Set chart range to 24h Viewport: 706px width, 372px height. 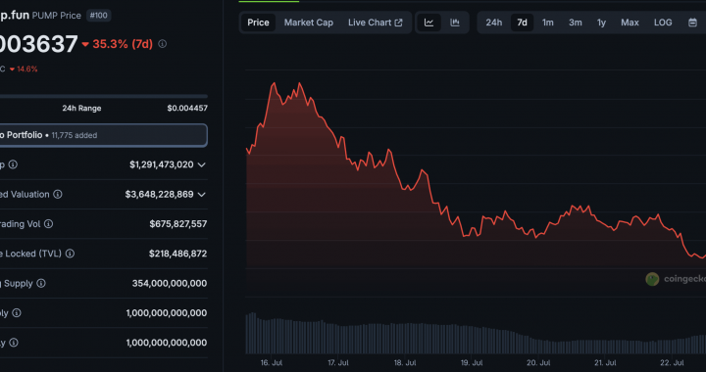[493, 23]
